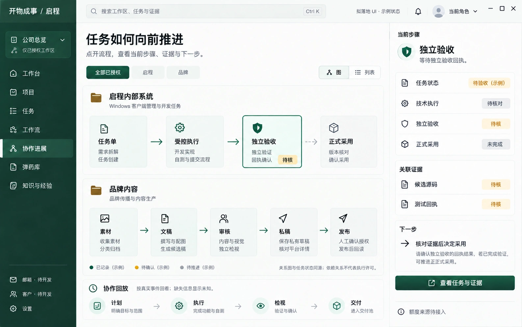
Task: Open the 当前角色 role dropdown
Action: (x=463, y=12)
